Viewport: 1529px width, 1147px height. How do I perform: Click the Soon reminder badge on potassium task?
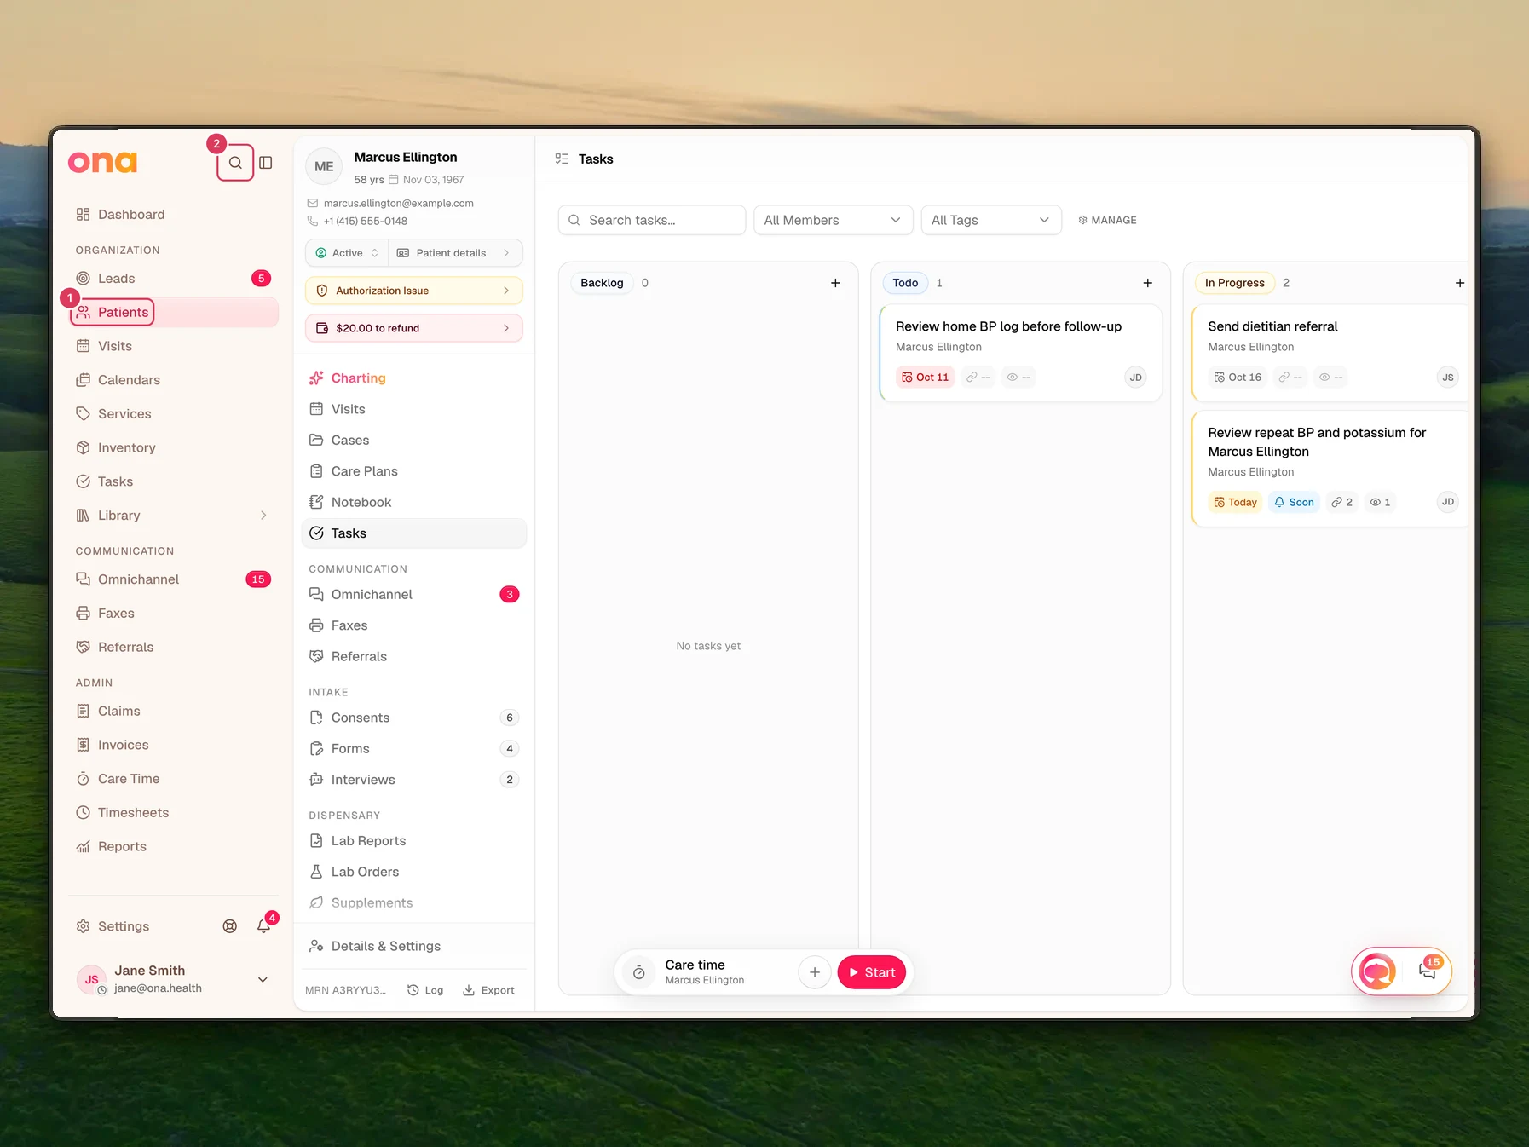1294,502
